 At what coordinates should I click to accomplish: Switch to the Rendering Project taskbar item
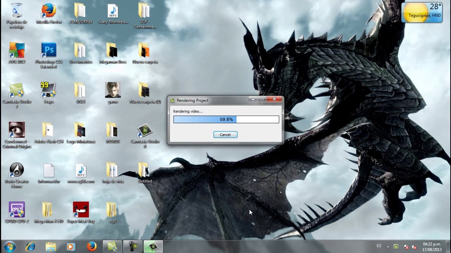(153, 247)
